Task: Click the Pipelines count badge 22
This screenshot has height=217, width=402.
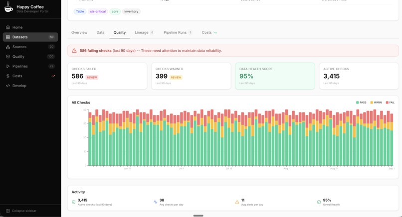Action: click(51, 66)
